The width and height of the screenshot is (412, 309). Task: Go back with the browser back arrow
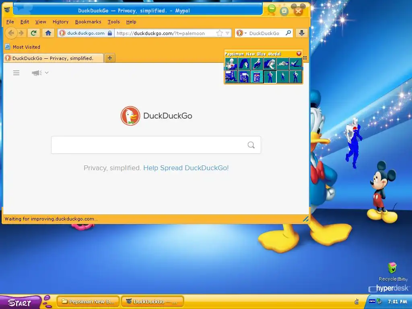(11, 33)
